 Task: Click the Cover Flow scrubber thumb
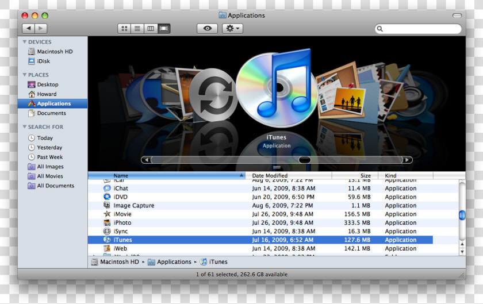pyautogui.click(x=305, y=160)
